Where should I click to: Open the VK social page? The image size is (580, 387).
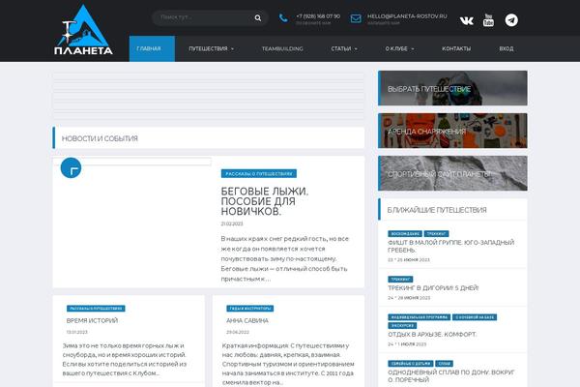point(467,20)
